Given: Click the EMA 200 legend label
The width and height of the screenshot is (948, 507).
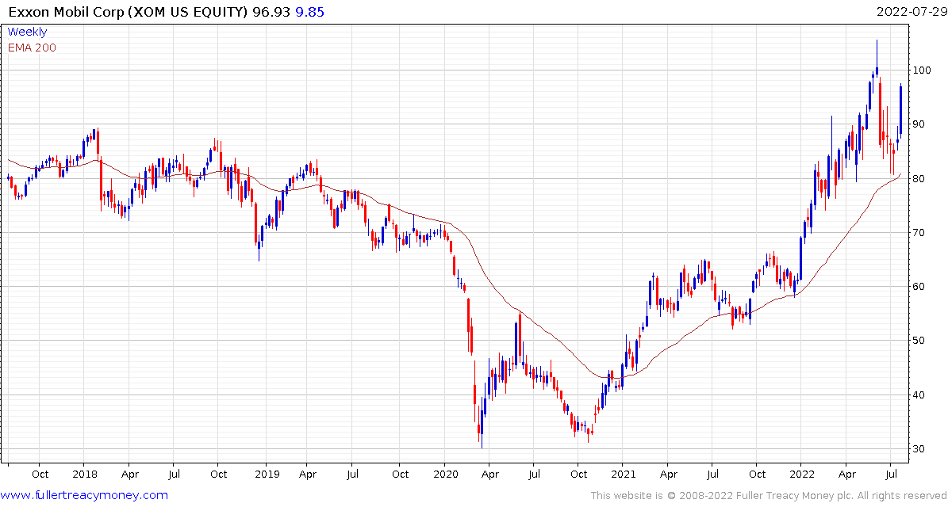Looking at the screenshot, I should click(32, 48).
